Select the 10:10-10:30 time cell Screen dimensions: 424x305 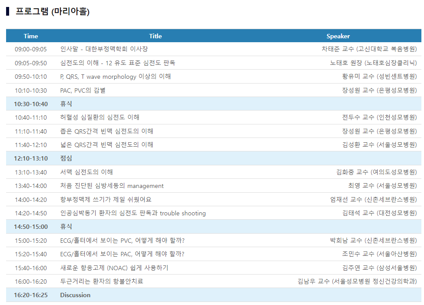click(30, 90)
